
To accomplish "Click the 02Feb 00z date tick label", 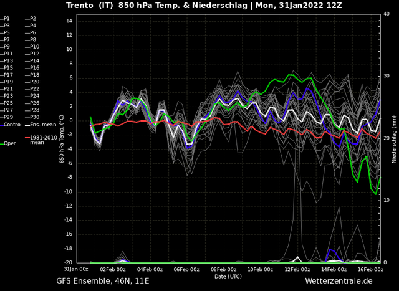I will coord(113,270).
